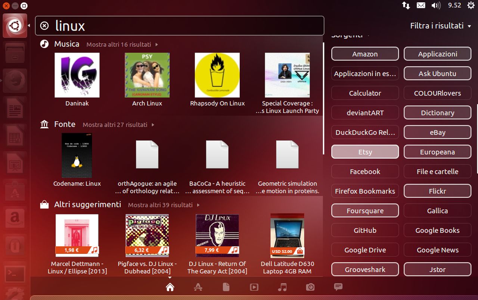Open the Dell Latitude D630 laptop suggestion

click(288, 244)
